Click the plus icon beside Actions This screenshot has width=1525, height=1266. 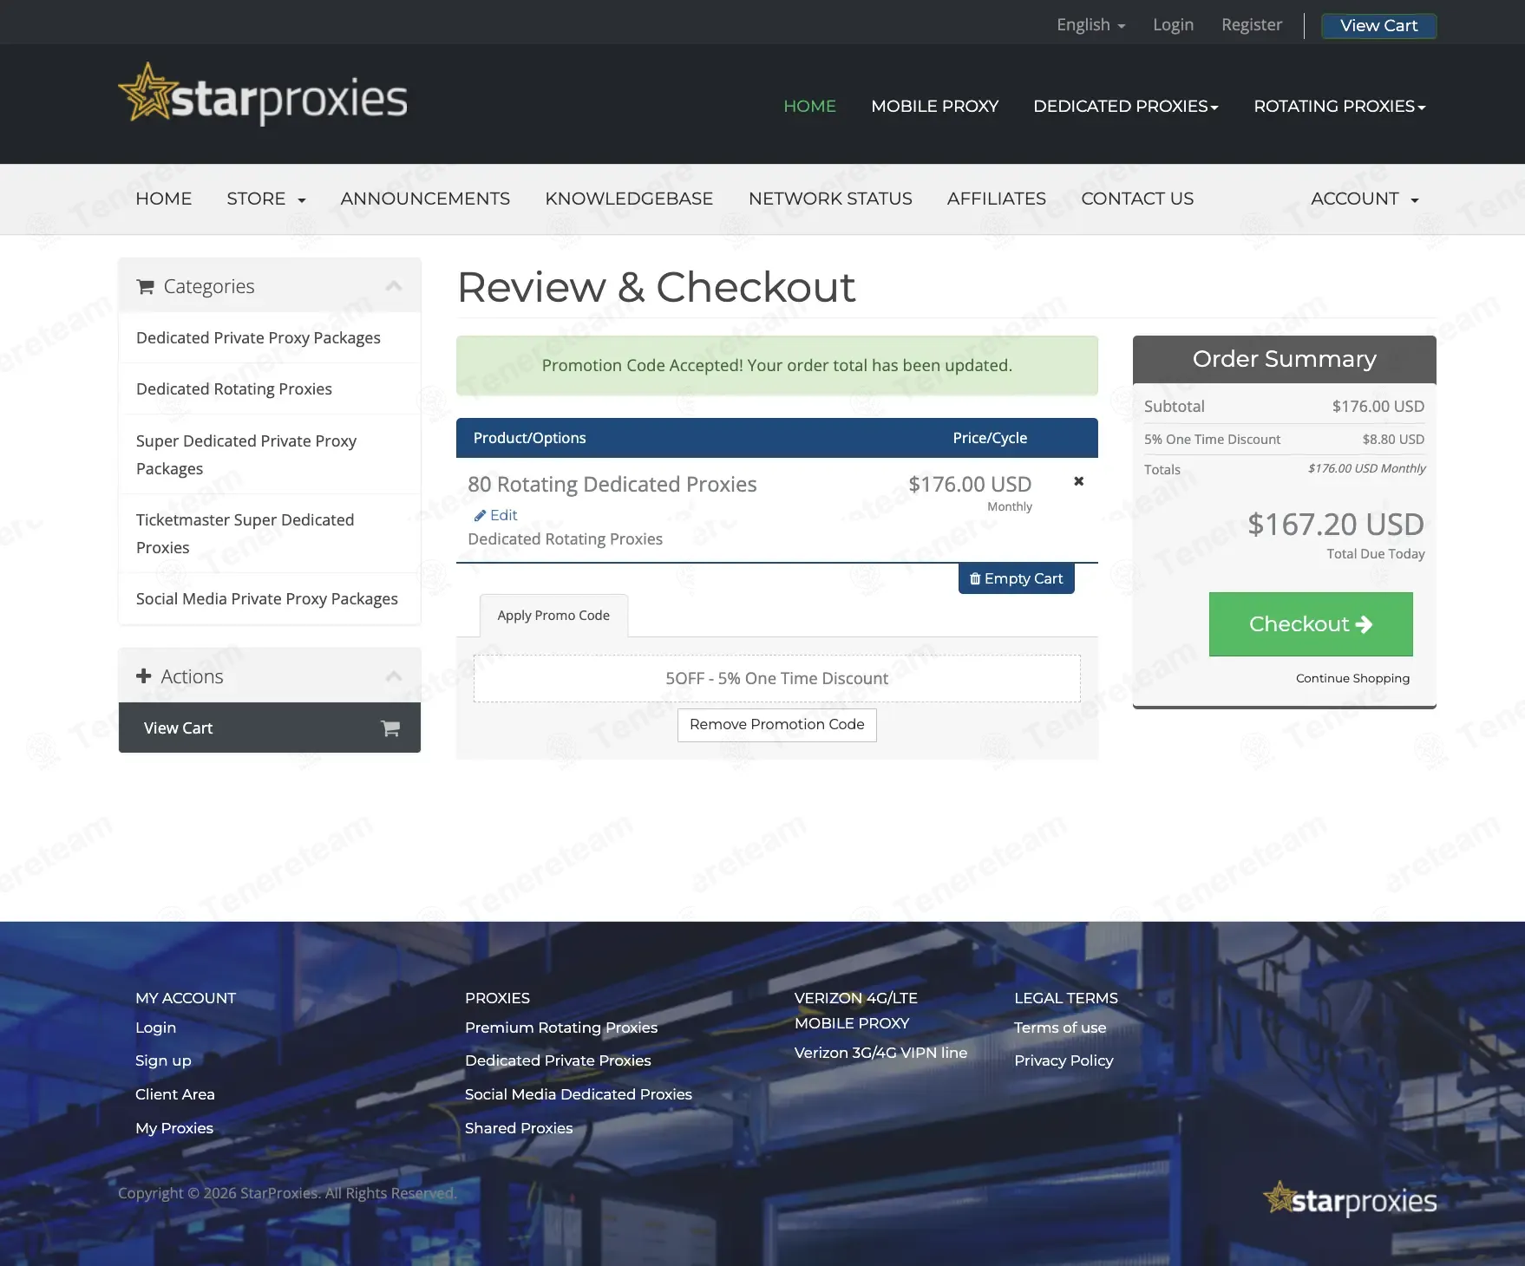[144, 676]
